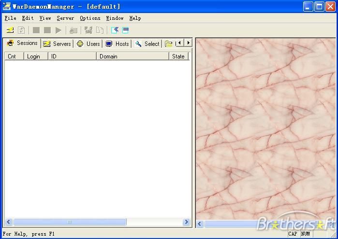Sort by the Domain column header

click(x=132, y=56)
